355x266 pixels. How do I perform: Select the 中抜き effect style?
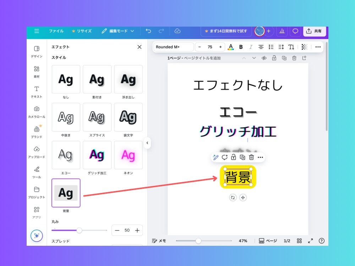tap(66, 117)
